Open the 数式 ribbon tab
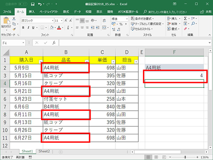The image size is (213, 160). click(66, 12)
